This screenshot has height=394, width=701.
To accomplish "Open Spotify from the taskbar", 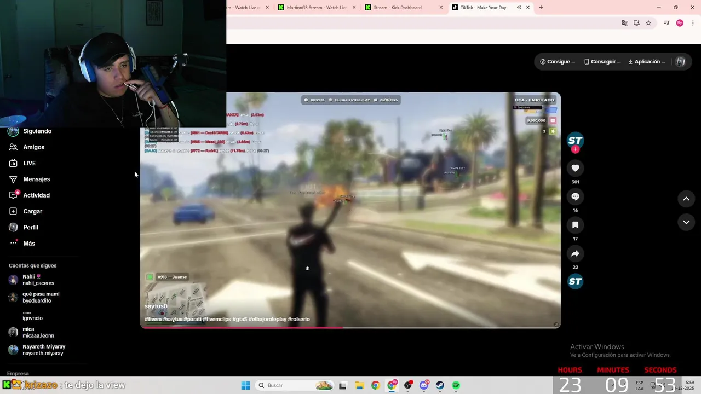I will 456,386.
